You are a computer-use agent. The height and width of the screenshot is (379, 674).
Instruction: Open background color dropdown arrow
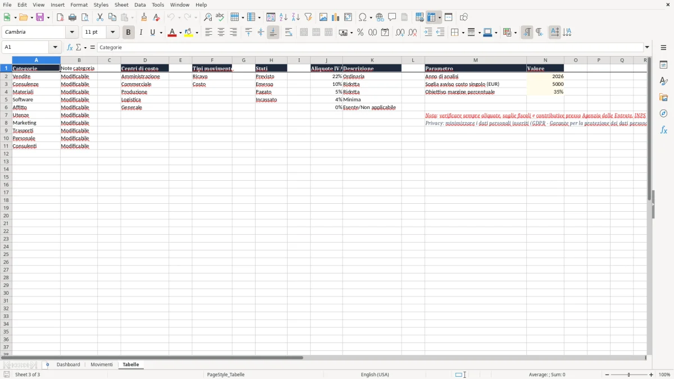click(x=197, y=33)
